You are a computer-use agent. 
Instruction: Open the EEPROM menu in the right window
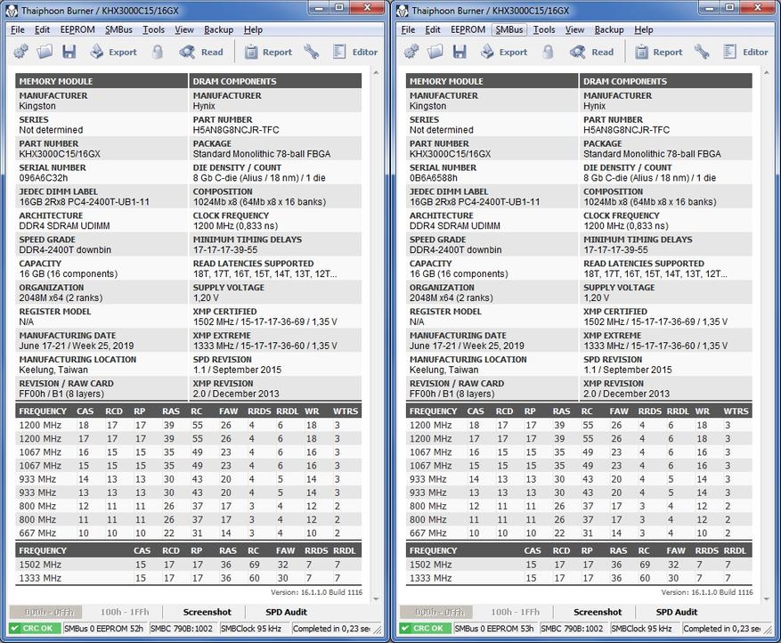468,30
